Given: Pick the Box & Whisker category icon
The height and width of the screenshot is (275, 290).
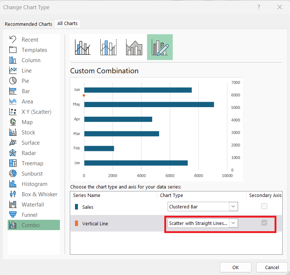Looking at the screenshot, I should coord(13,194).
